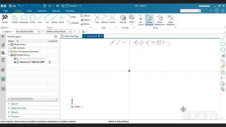Select the Point tool
Image resolution: width=226 pixels, height=127 pixels.
click(61, 19)
